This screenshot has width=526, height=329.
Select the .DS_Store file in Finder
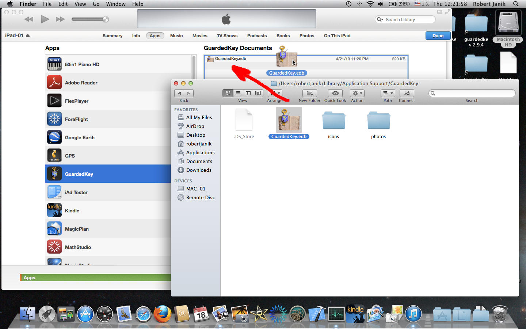tap(244, 124)
